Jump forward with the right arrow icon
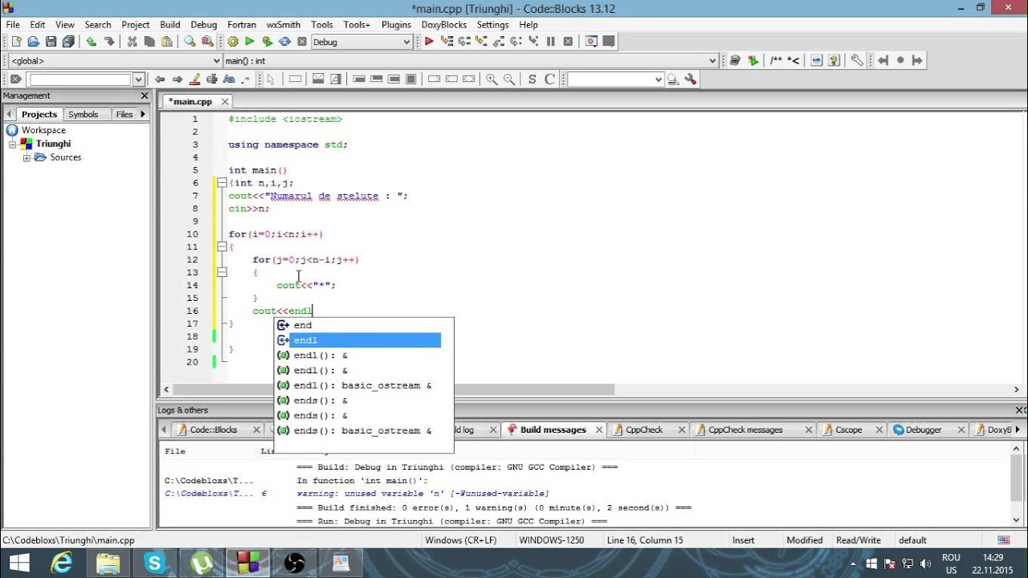The width and height of the screenshot is (1028, 578). pyautogui.click(x=918, y=60)
